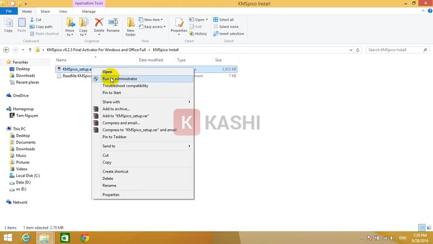Viewport: 433px width, 244px height.
Task: Expand the Send to submenu
Action: tap(143, 146)
